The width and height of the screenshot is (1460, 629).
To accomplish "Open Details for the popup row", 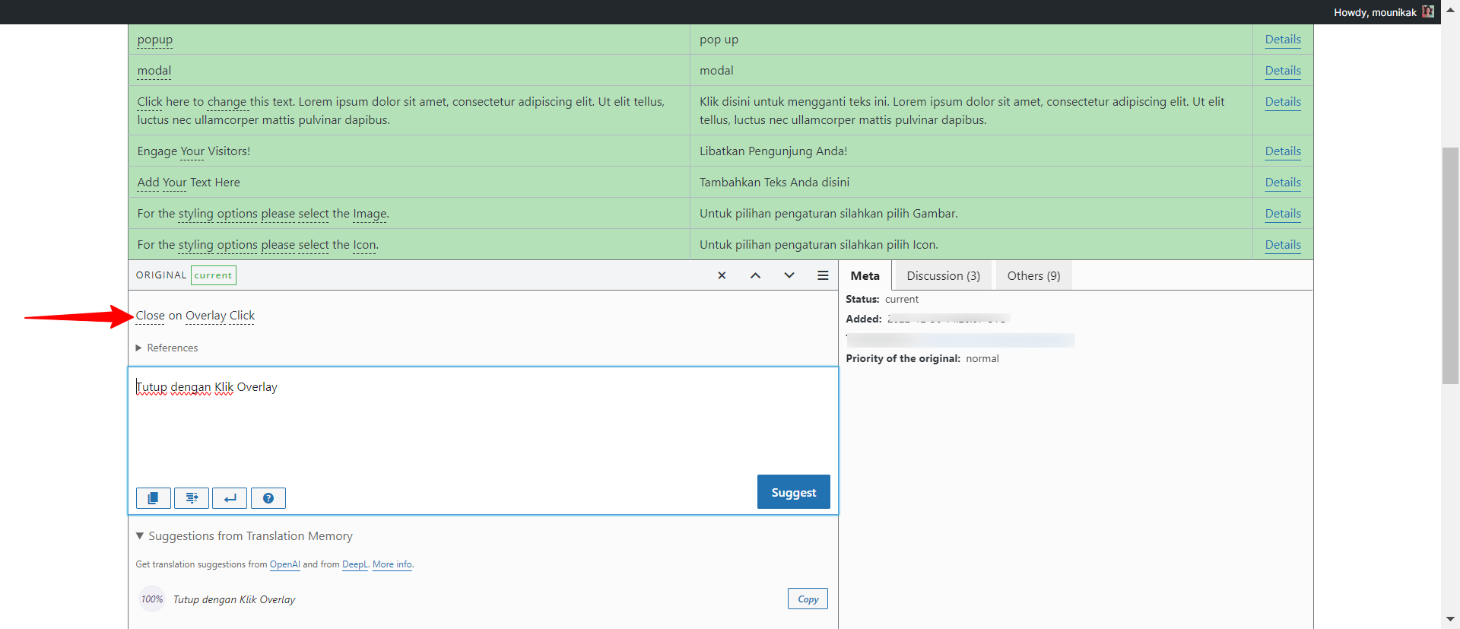I will [1282, 40].
